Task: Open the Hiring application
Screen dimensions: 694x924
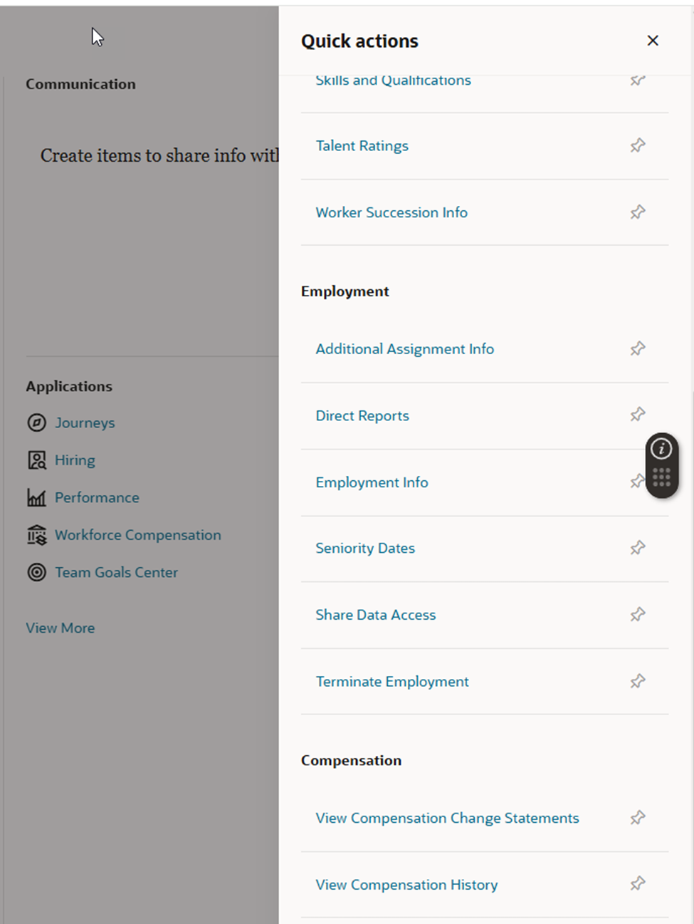Action: 75,460
